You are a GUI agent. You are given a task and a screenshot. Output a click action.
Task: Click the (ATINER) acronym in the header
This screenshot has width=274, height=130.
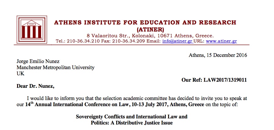point(150,29)
